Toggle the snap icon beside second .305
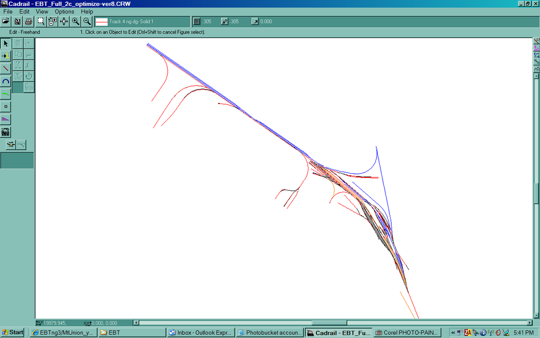This screenshot has height=338, width=540. click(225, 21)
